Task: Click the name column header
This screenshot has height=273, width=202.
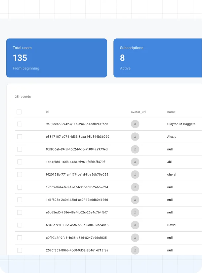Action: [171, 112]
